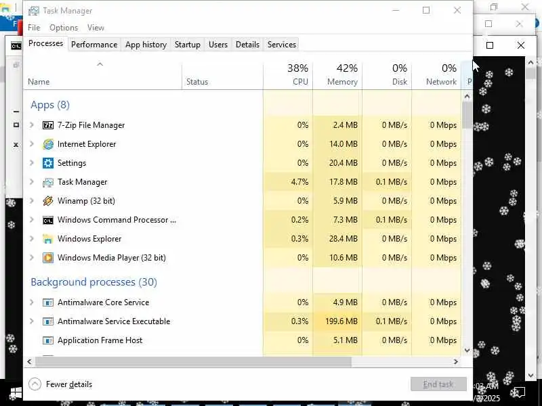
Task: Click the Winamp (32 bit) icon
Action: coord(48,201)
